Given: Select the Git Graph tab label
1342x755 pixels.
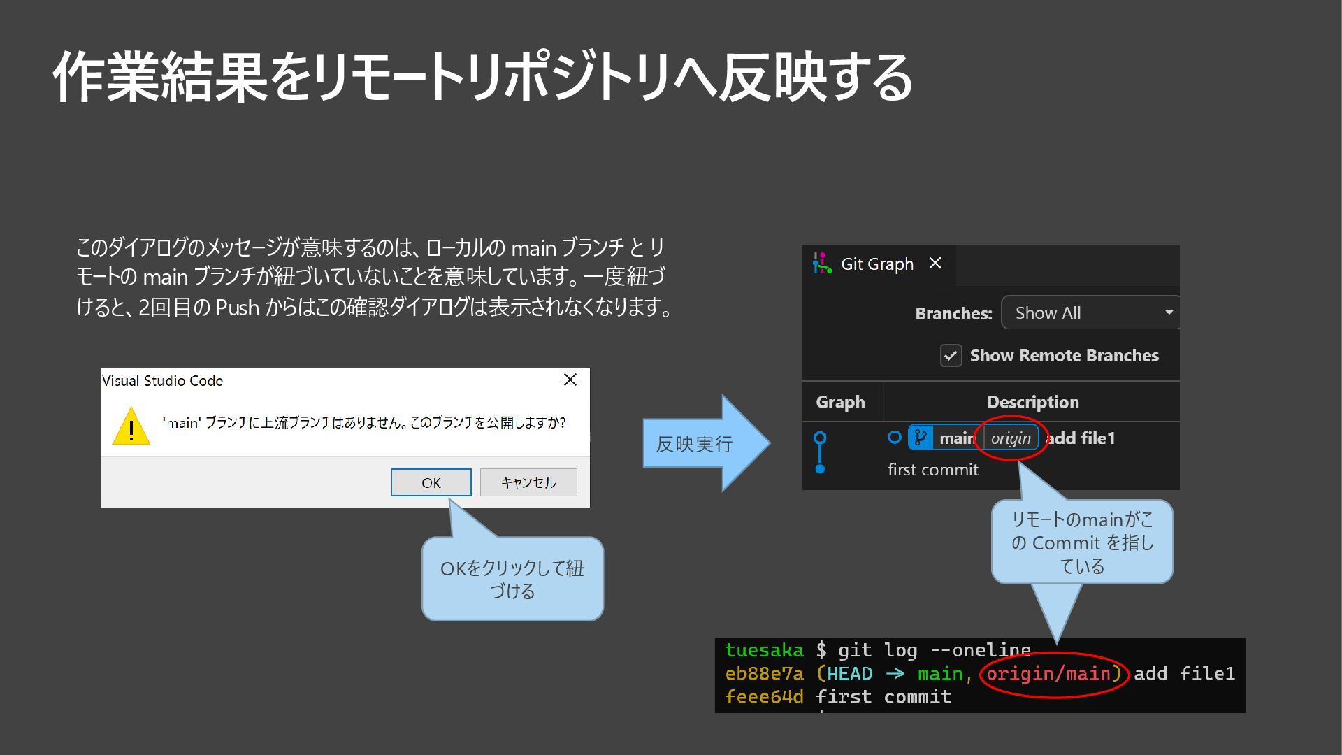Looking at the screenshot, I should (x=876, y=264).
